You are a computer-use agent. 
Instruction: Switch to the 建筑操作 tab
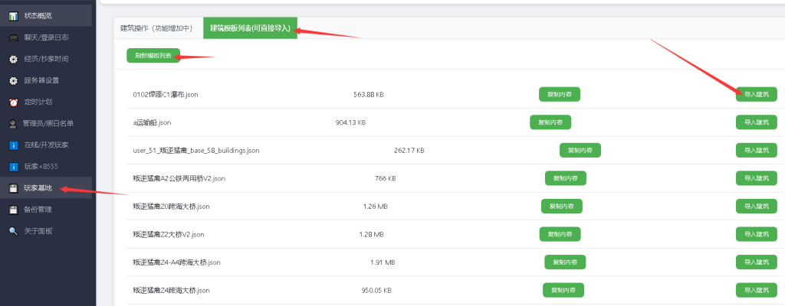click(156, 28)
